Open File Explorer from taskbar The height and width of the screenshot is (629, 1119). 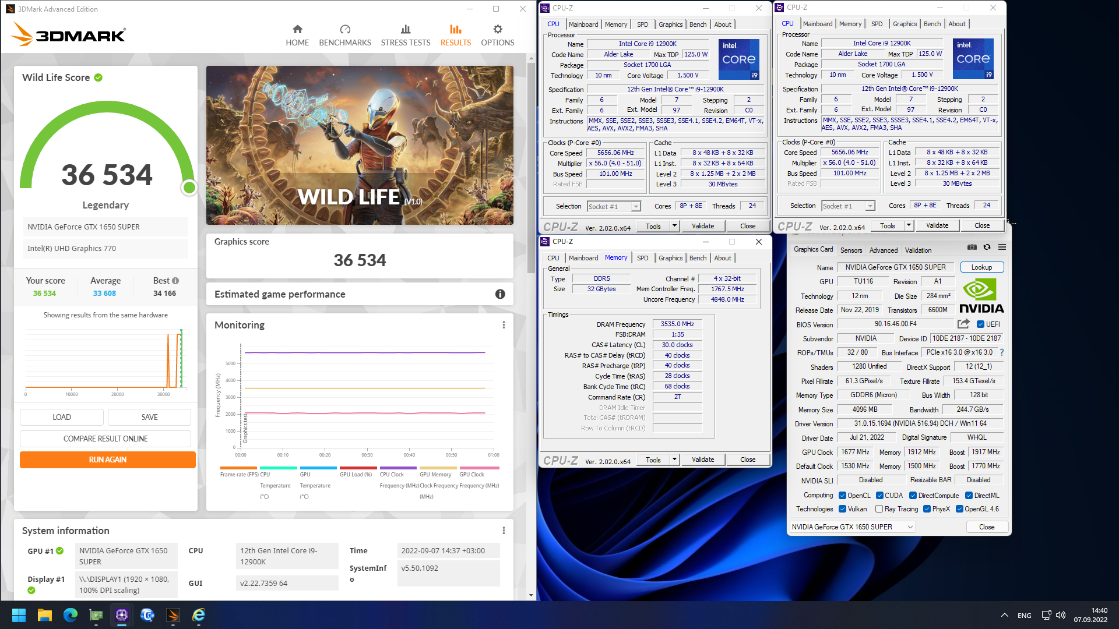[x=45, y=615]
